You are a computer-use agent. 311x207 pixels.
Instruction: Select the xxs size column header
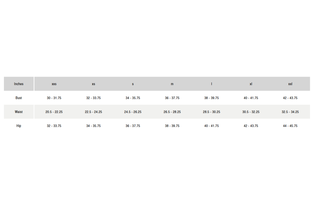click(x=54, y=84)
